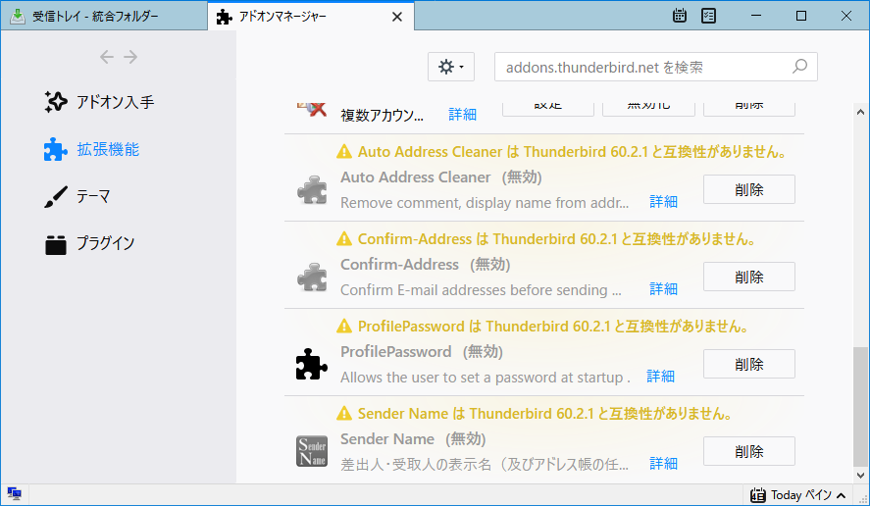The height and width of the screenshot is (506, 870).
Task: Click Sender Name warning triangle icon
Action: tap(344, 413)
